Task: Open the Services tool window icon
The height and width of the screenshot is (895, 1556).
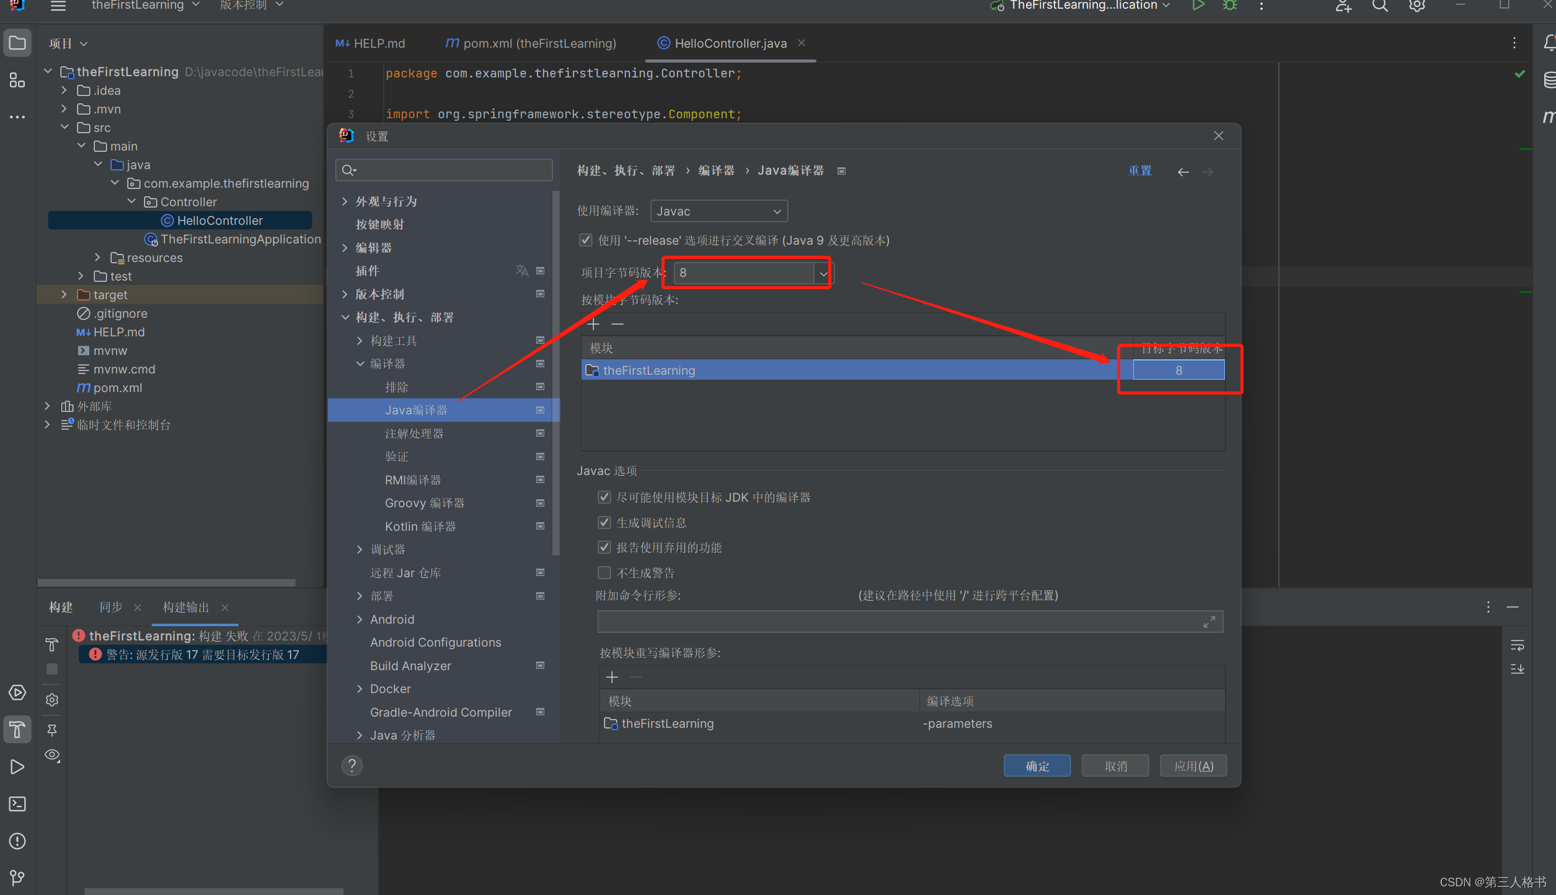Action: click(17, 692)
